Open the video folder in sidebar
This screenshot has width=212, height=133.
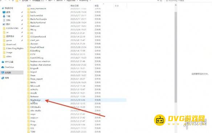7,56
